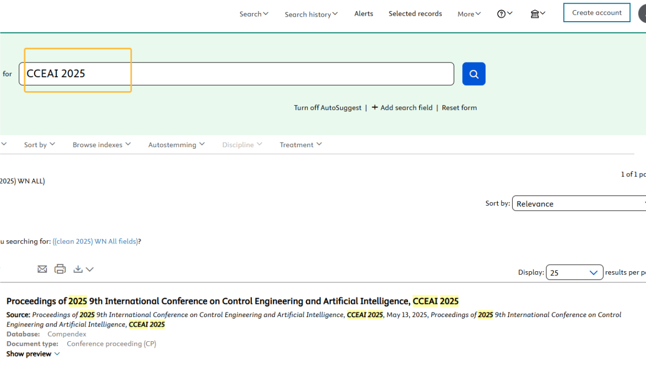Click the Conference proceeding (CP) text

112,344
